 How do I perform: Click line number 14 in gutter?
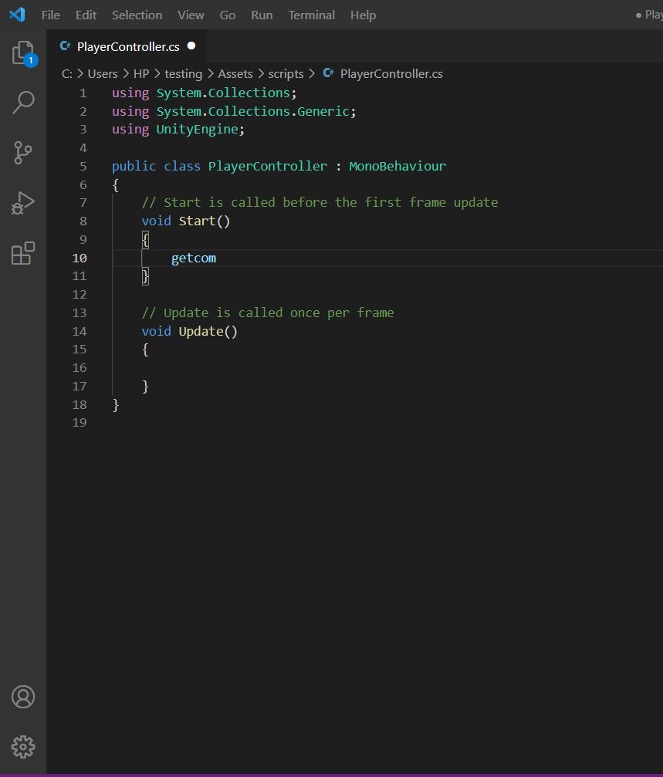point(79,332)
